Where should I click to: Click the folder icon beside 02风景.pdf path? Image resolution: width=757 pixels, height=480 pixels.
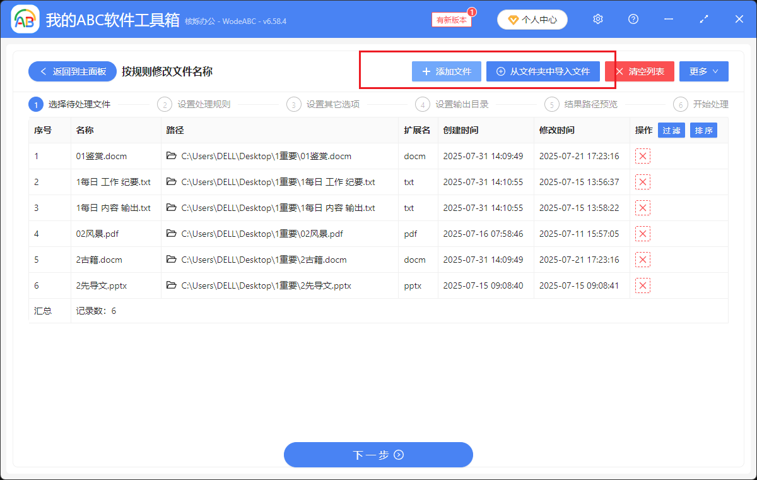[171, 233]
